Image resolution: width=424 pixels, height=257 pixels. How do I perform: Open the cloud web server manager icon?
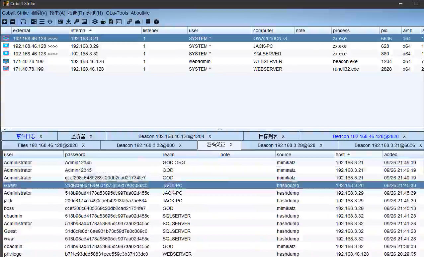point(137,22)
